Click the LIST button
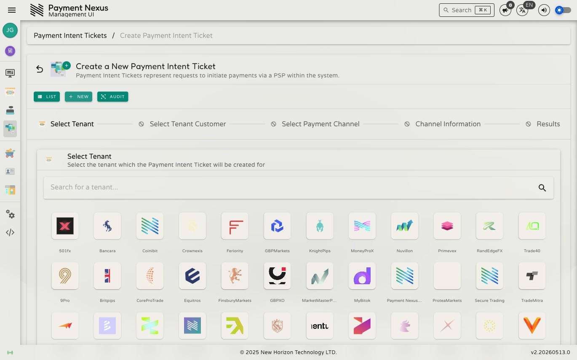The image size is (577, 360). pyautogui.click(x=47, y=97)
